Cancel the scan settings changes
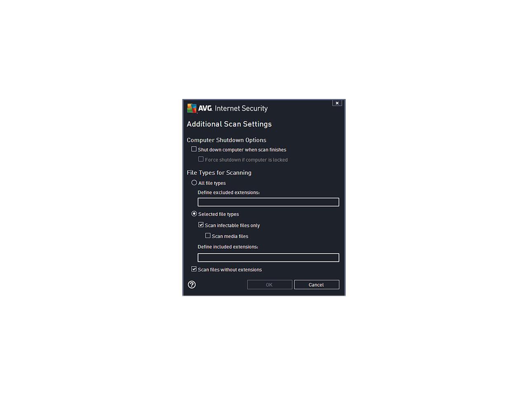The height and width of the screenshot is (396, 528). (317, 285)
